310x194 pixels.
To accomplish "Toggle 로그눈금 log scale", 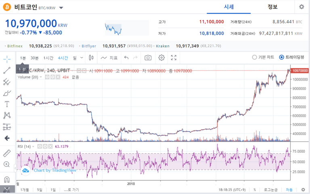I will (271, 190).
